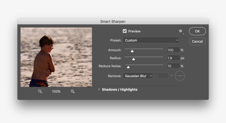Click the Radius slider handle
Image resolution: width=226 pixels, height=123 pixels.
point(134,59)
